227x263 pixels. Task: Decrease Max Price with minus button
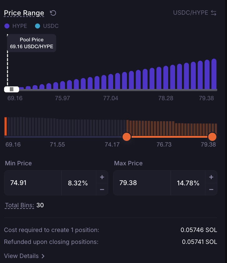pyautogui.click(x=211, y=189)
